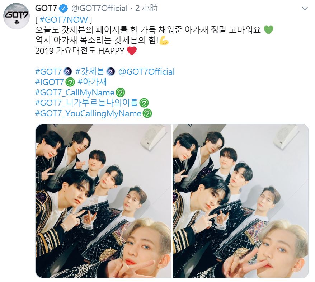Open the GOT7 profile avatar

(16, 16)
